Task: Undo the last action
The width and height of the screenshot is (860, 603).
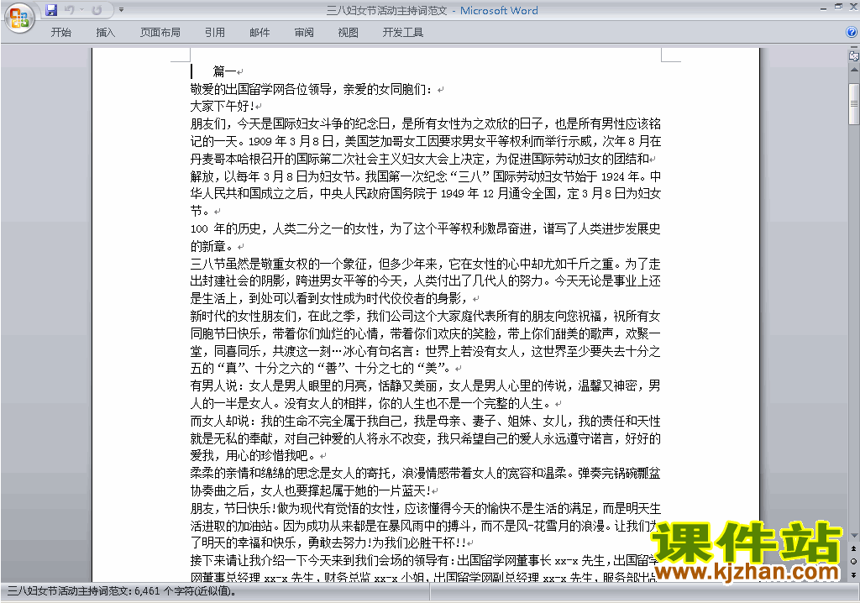Action: [69, 10]
